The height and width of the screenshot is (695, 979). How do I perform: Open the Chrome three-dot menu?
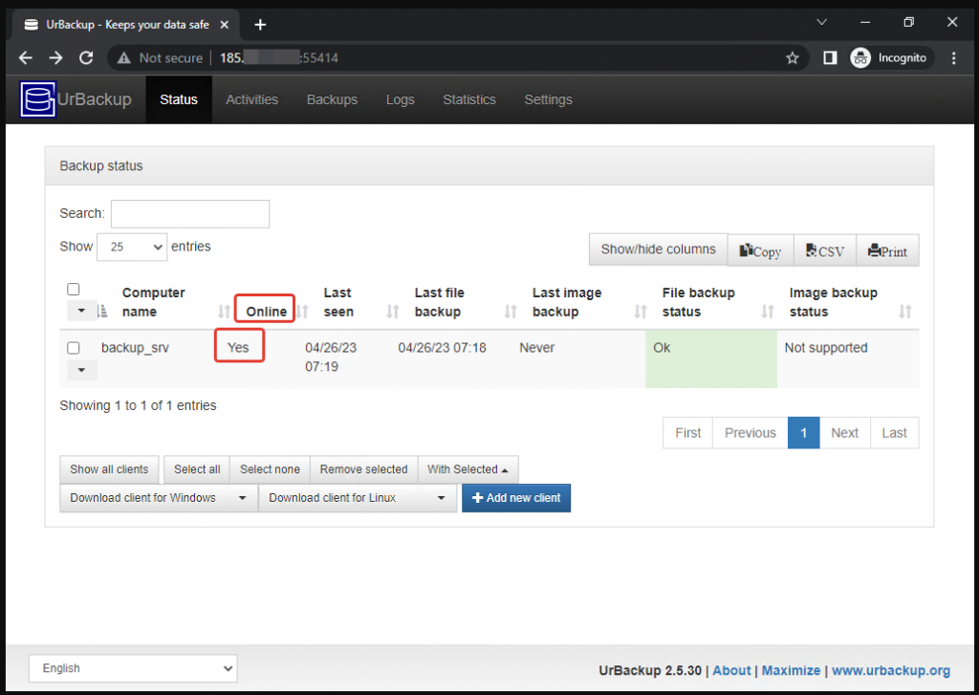[x=954, y=58]
